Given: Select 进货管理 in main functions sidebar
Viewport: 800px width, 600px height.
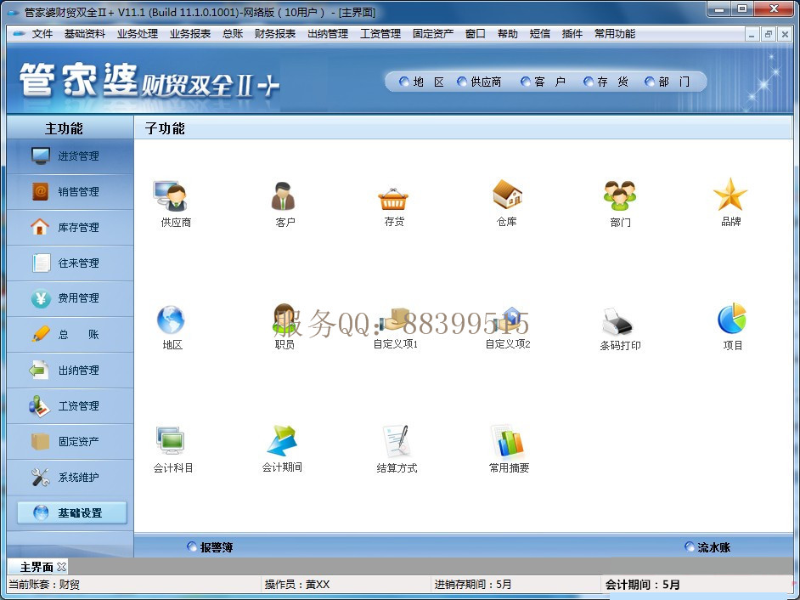Looking at the screenshot, I should (70, 156).
